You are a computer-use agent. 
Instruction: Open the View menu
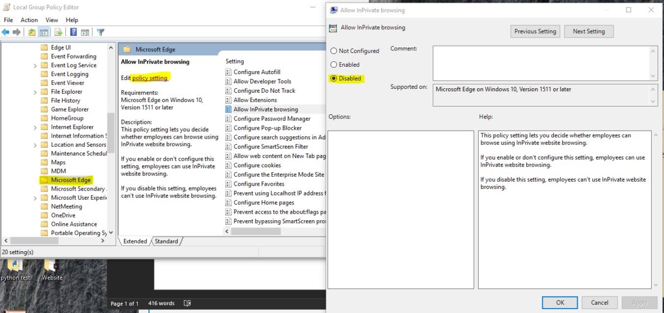pos(52,20)
